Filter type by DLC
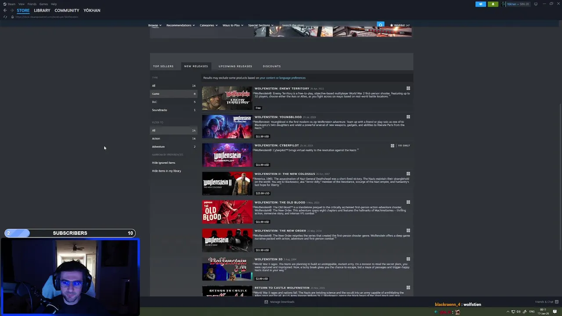The image size is (562, 316). click(x=174, y=102)
